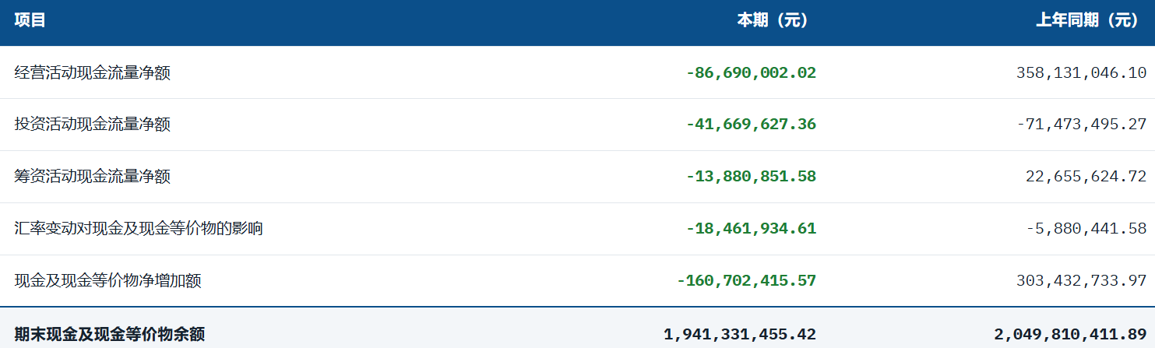Select the 投资活动现金流量净额 row label

[93, 125]
